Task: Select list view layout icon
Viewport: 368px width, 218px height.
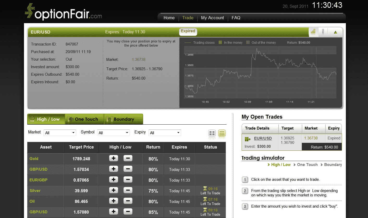Action: coord(222,133)
